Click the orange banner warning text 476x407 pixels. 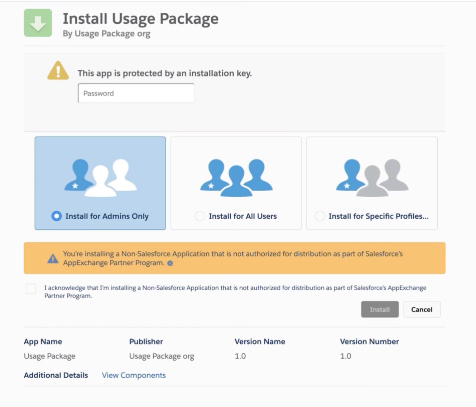(x=233, y=258)
